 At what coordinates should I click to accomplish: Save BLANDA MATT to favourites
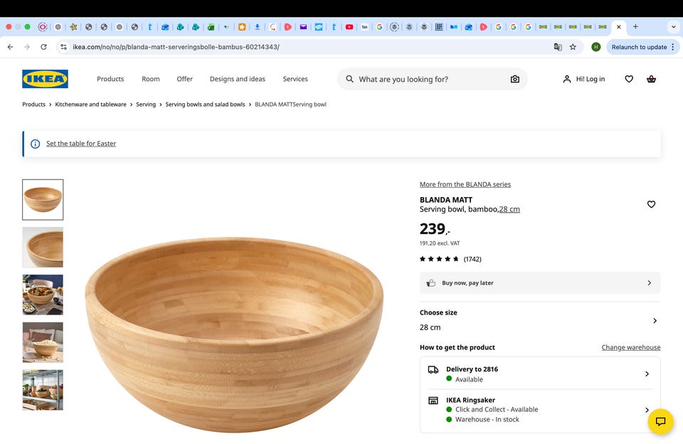pos(651,204)
